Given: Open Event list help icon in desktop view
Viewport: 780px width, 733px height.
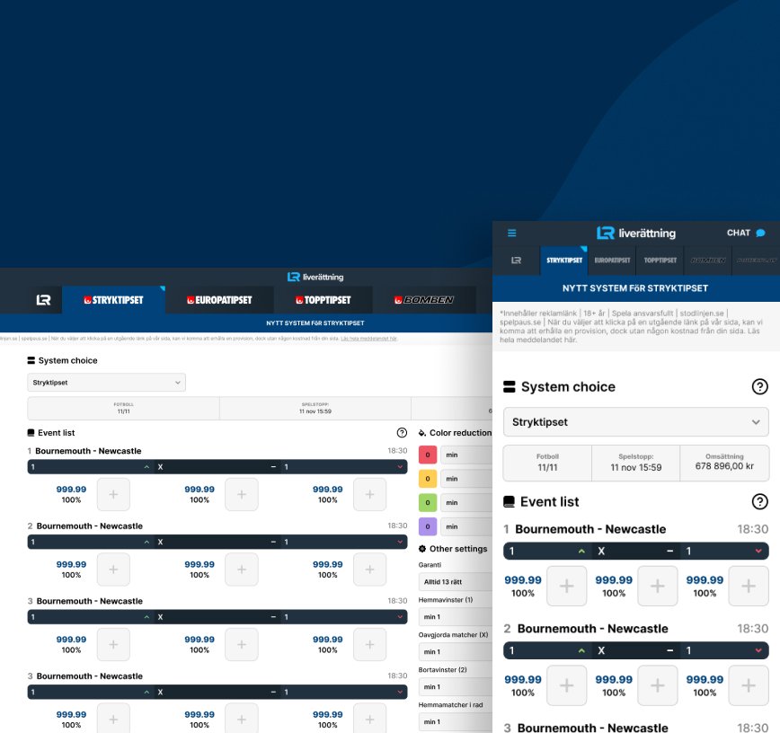Looking at the screenshot, I should [x=402, y=433].
